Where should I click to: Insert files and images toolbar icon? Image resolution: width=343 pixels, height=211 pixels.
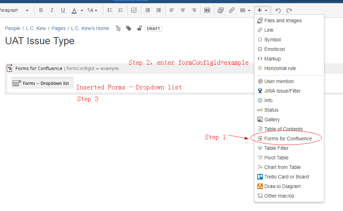point(221,10)
